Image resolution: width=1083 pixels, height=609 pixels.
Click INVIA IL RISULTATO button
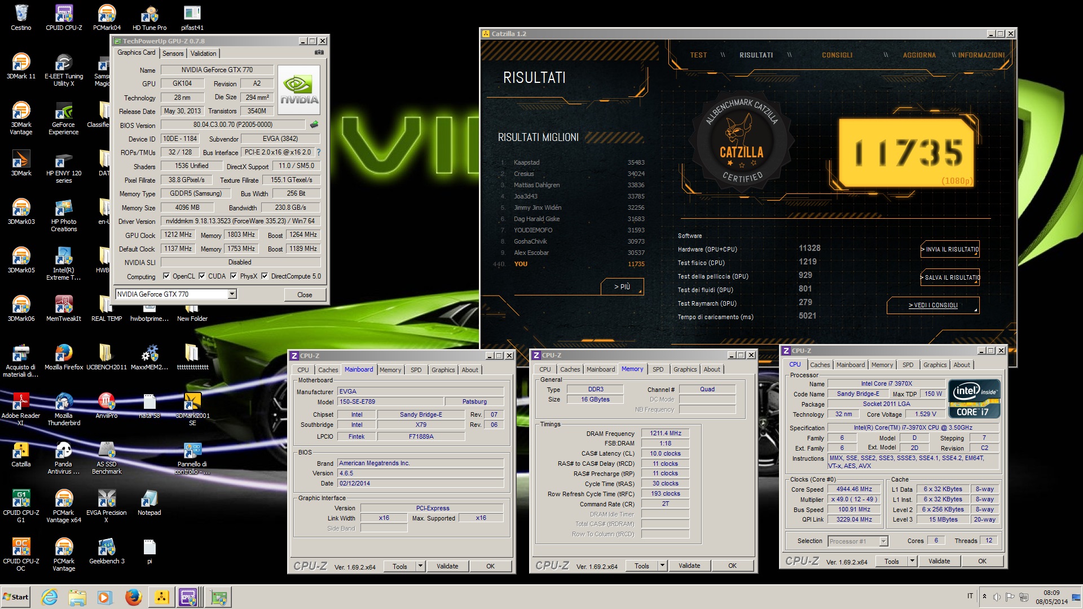950,249
